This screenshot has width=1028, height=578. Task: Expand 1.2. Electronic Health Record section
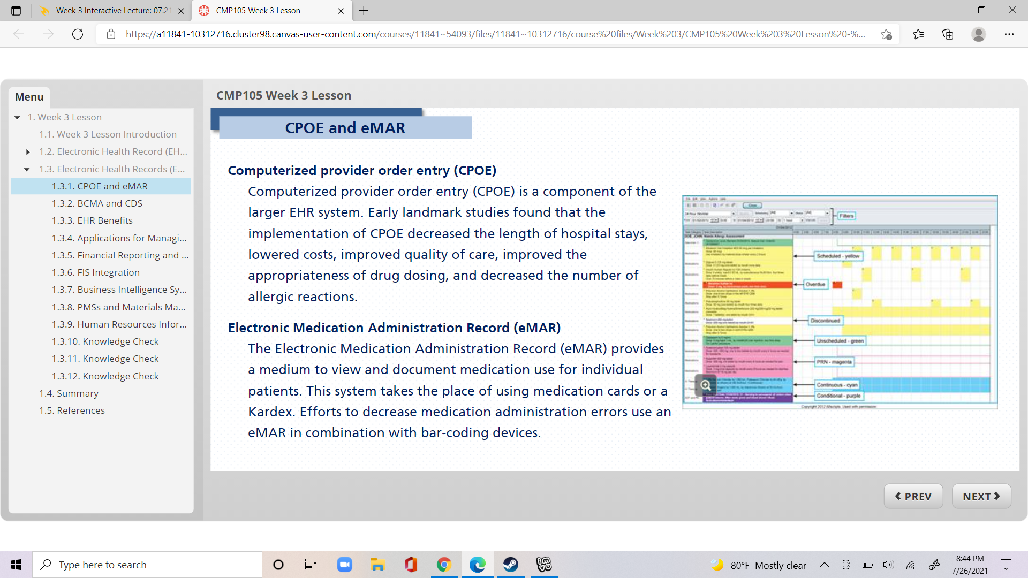coord(27,152)
